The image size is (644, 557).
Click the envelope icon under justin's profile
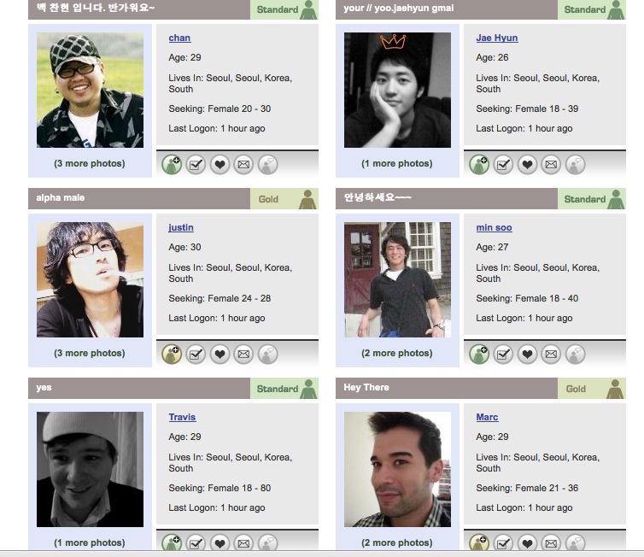pos(243,355)
